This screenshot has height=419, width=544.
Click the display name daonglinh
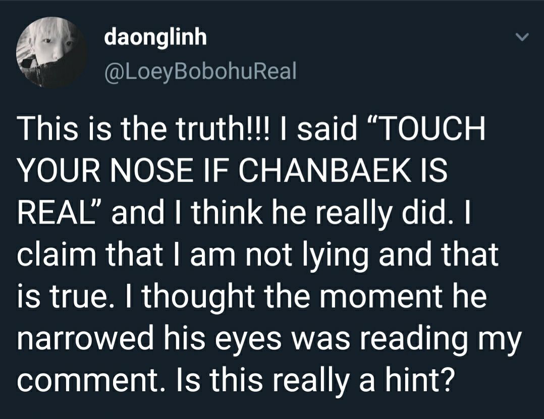click(x=155, y=37)
